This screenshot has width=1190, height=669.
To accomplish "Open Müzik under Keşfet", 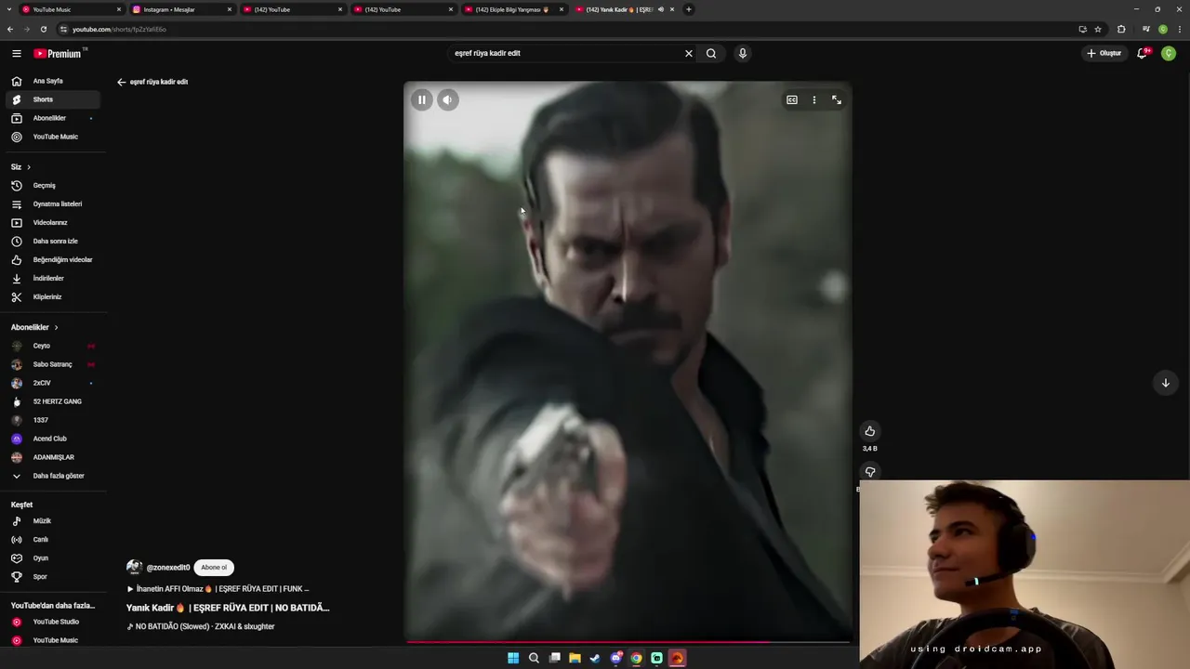I will tap(53, 521).
